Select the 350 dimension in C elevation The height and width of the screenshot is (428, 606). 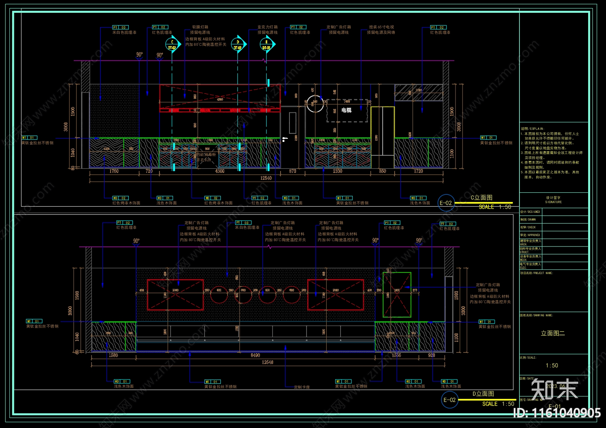(383, 171)
